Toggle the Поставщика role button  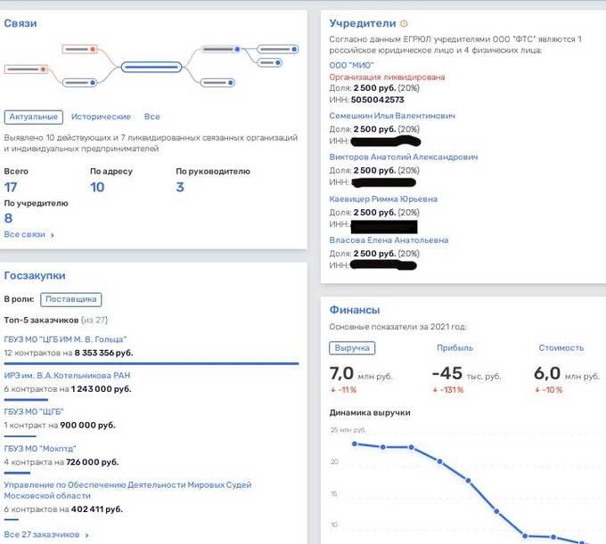click(72, 300)
